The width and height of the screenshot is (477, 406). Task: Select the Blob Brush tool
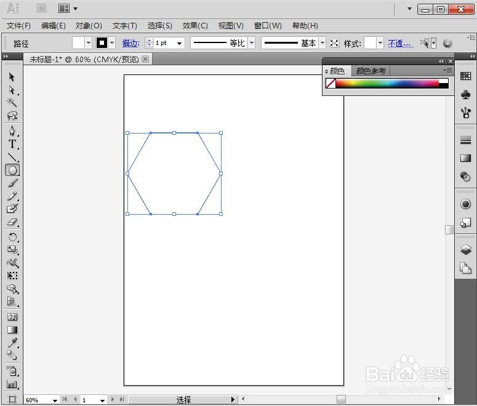click(12, 209)
